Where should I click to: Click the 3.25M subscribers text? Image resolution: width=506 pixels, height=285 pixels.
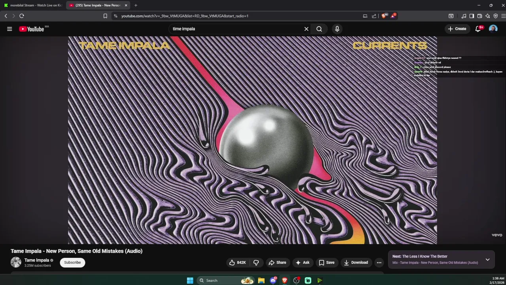click(38, 266)
